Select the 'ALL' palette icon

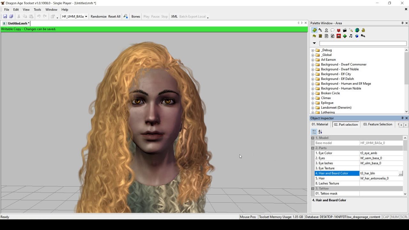click(x=363, y=36)
